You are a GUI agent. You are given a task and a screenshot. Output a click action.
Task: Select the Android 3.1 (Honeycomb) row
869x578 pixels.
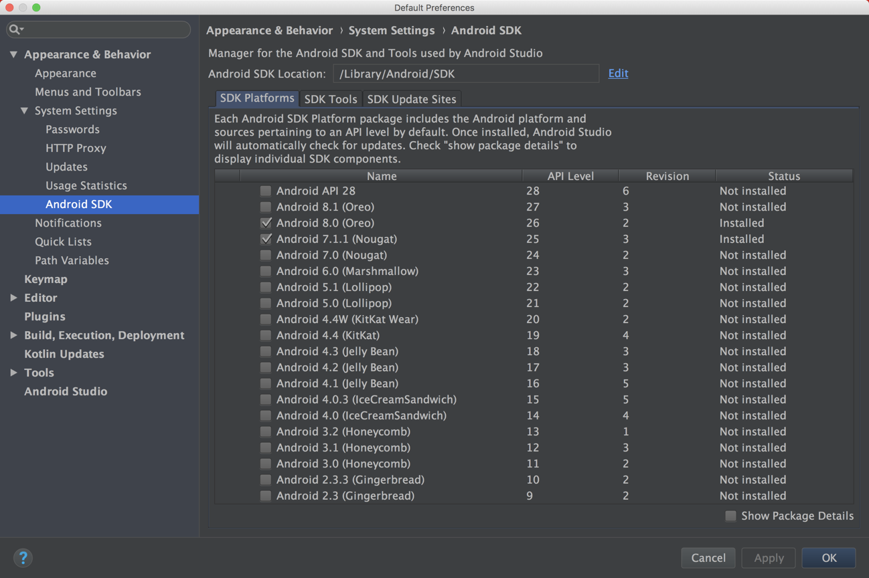534,448
